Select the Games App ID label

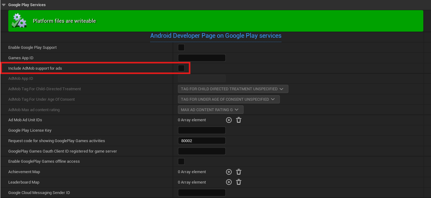tap(21, 58)
